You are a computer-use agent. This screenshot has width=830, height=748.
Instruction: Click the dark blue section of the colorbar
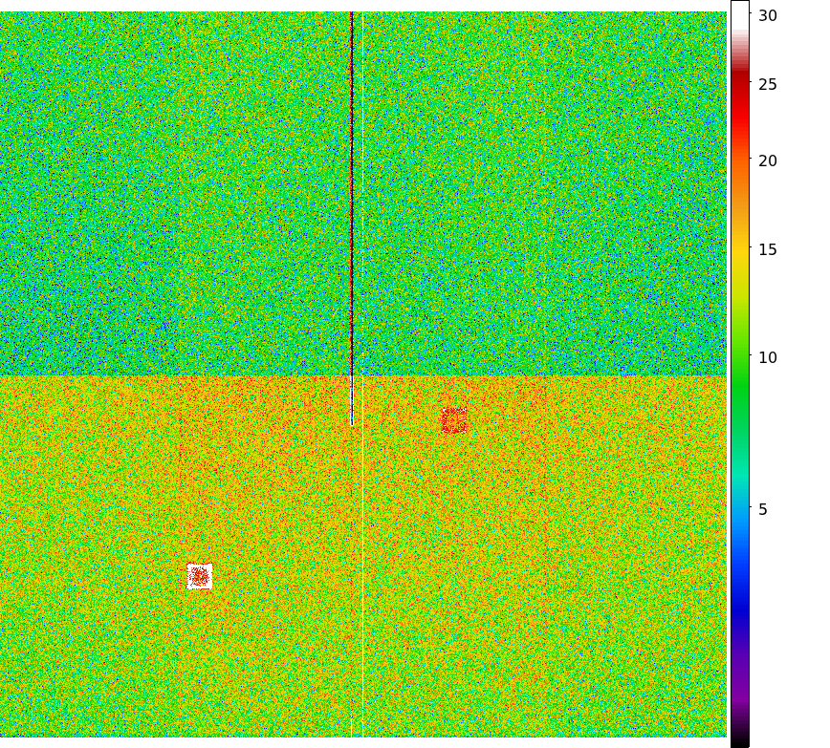740,609
